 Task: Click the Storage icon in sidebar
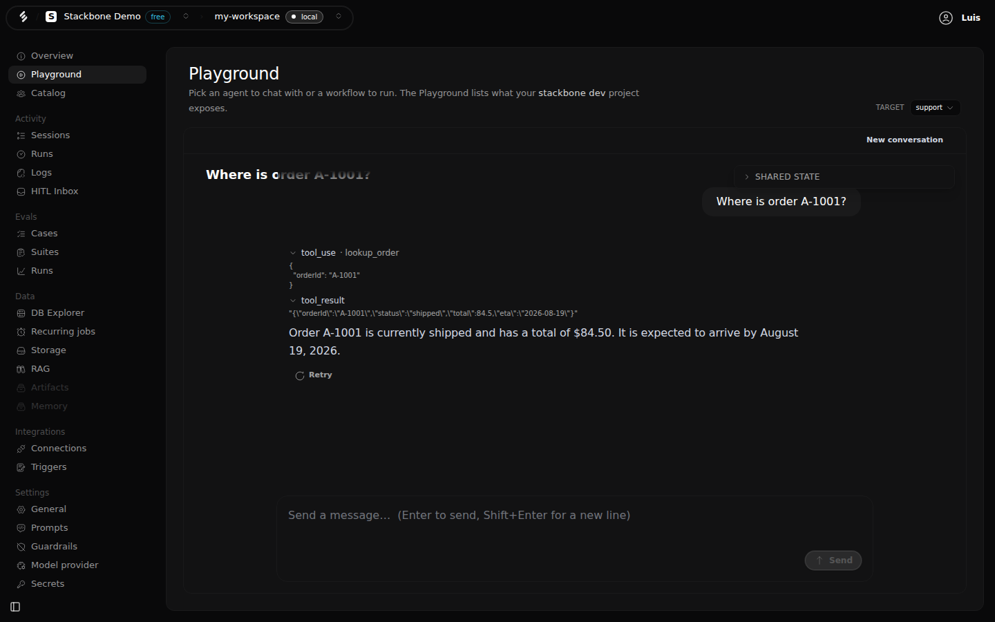pyautogui.click(x=21, y=350)
